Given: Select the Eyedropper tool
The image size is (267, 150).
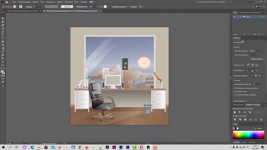Looking at the screenshot, I should (3, 52).
